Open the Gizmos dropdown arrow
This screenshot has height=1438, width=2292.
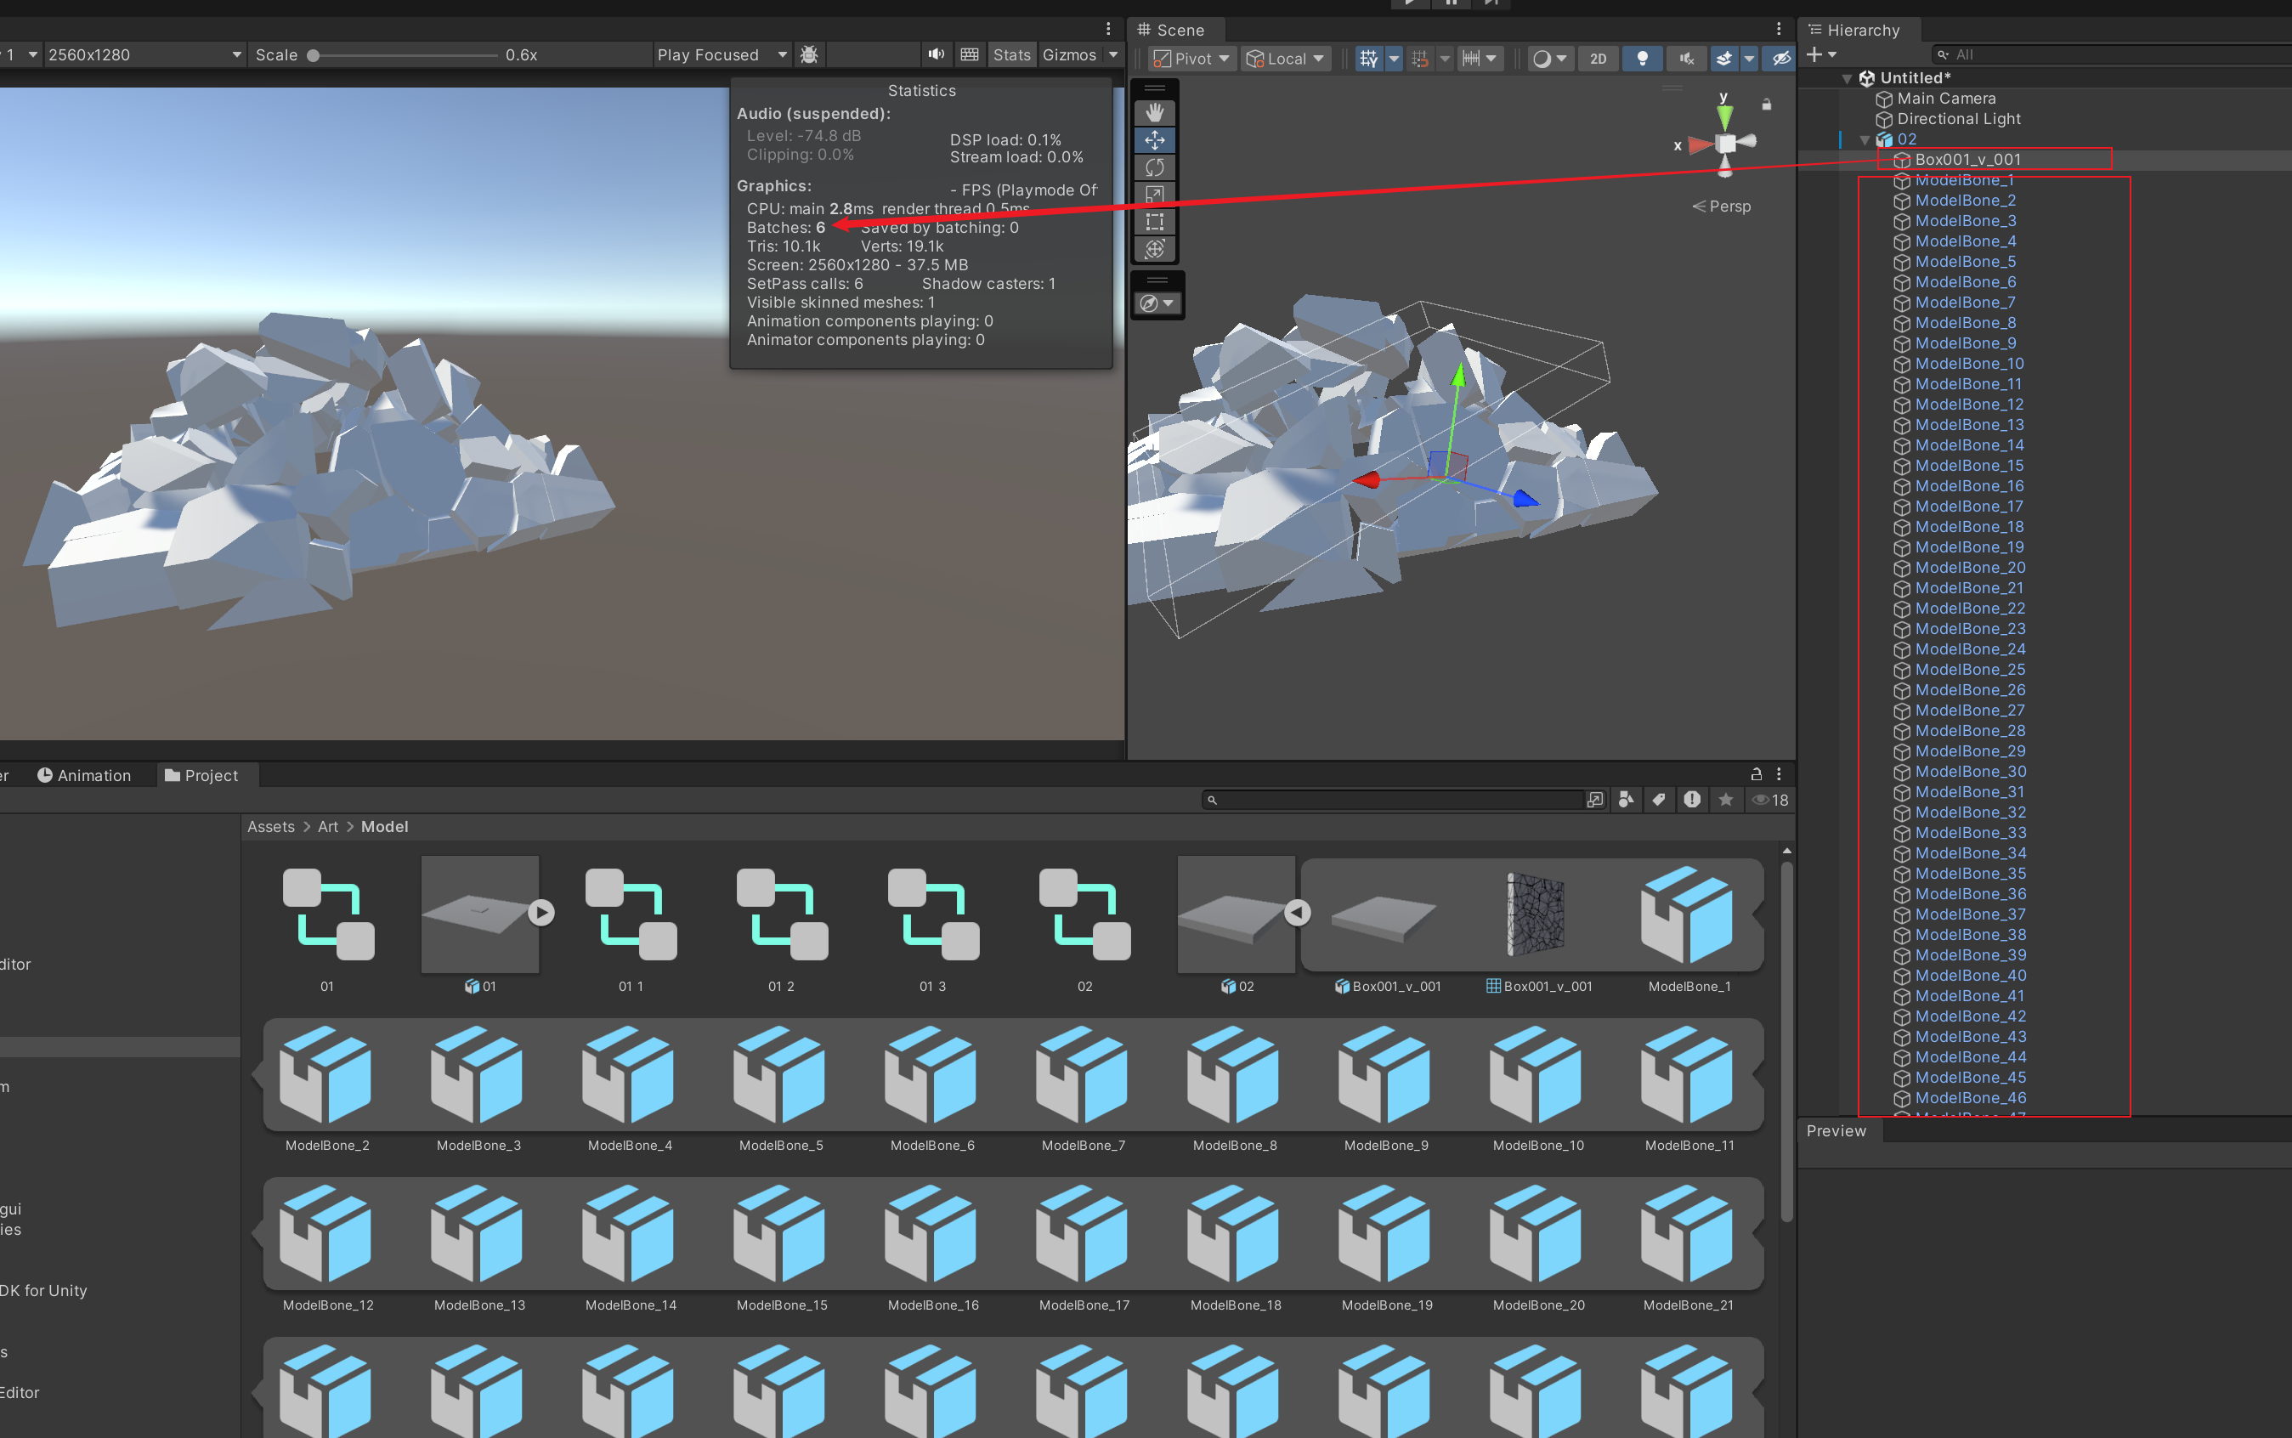(x=1112, y=54)
